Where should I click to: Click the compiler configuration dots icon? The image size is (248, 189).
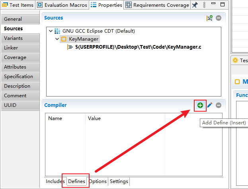pos(57,31)
